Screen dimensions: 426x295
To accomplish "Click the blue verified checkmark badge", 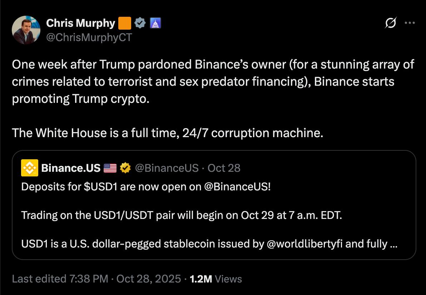I will (x=140, y=24).
